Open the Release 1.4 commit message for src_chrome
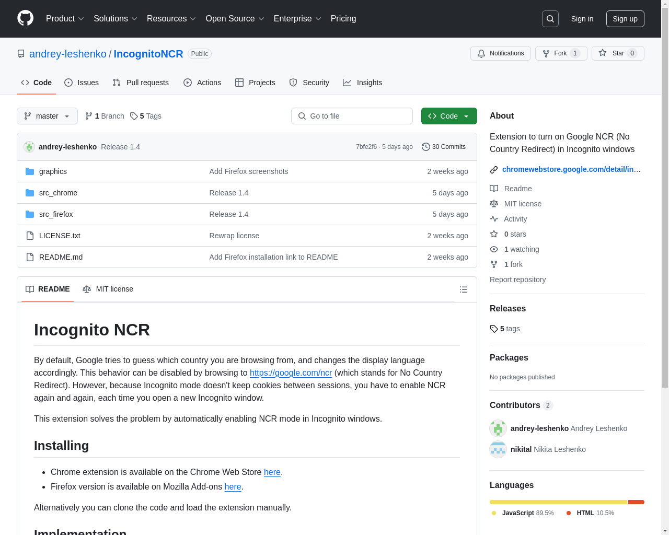 click(x=229, y=193)
